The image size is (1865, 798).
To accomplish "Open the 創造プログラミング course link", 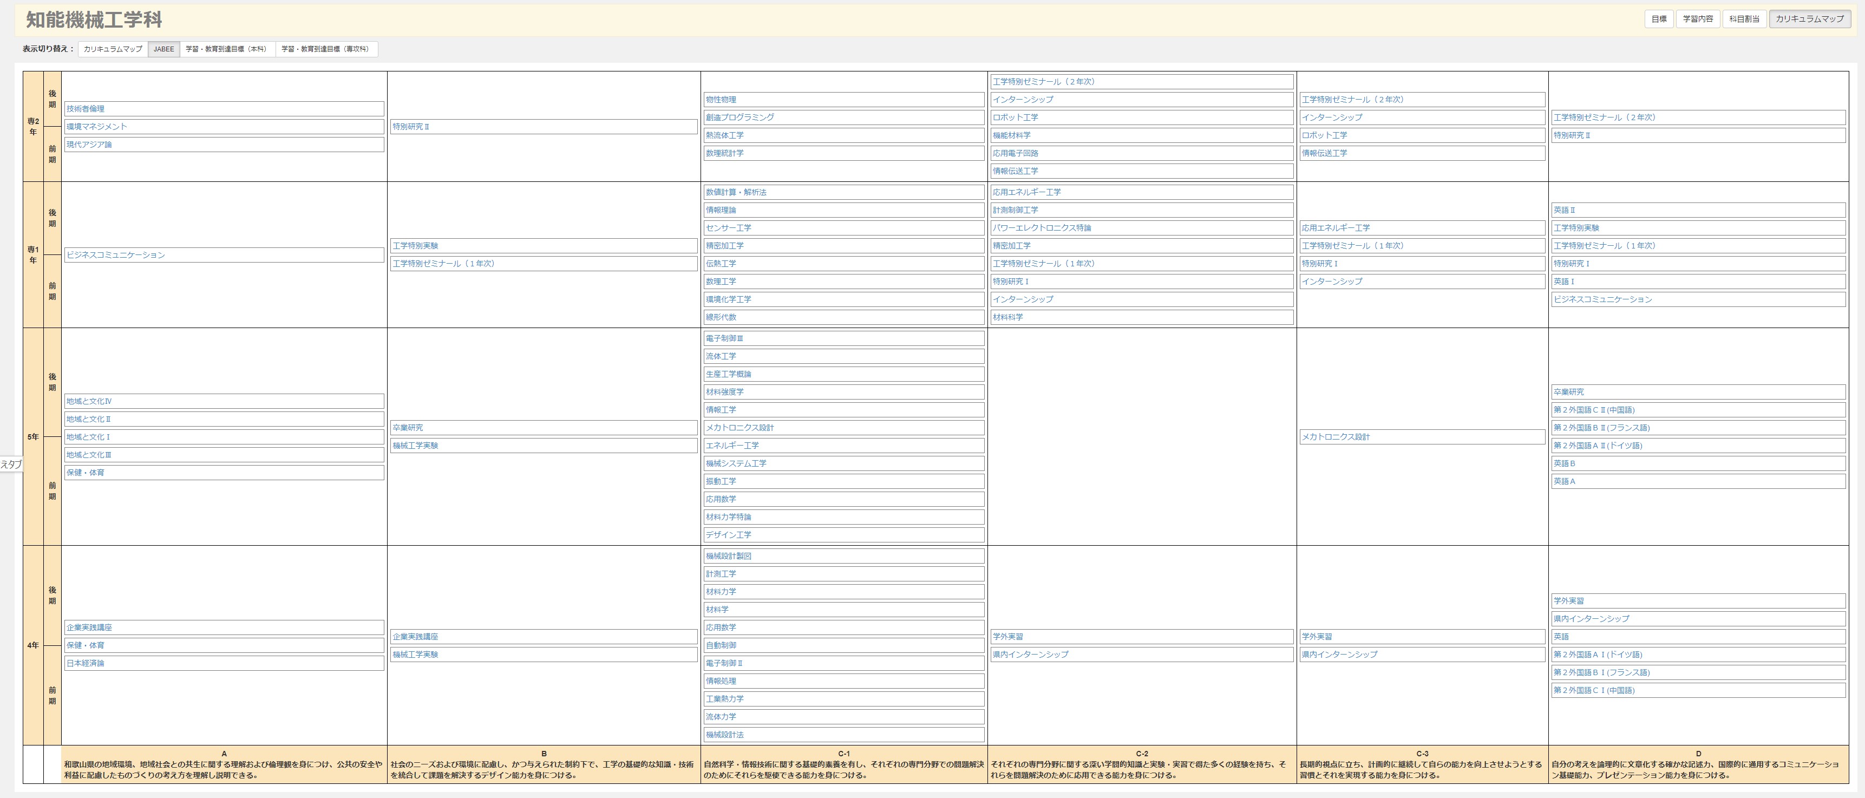I will pyautogui.click(x=740, y=117).
